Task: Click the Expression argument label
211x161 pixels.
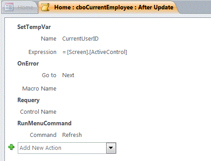Action: pyautogui.click(x=42, y=52)
